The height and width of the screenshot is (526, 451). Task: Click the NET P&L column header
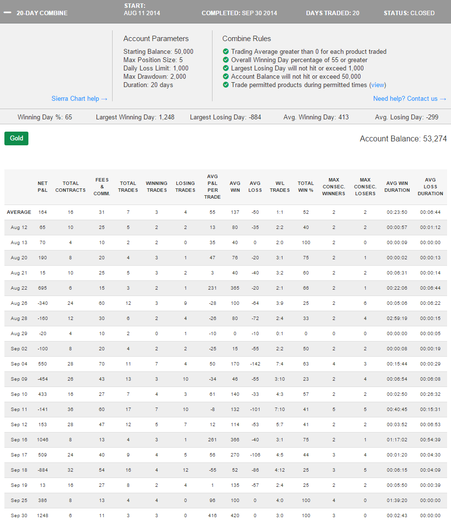click(x=43, y=186)
